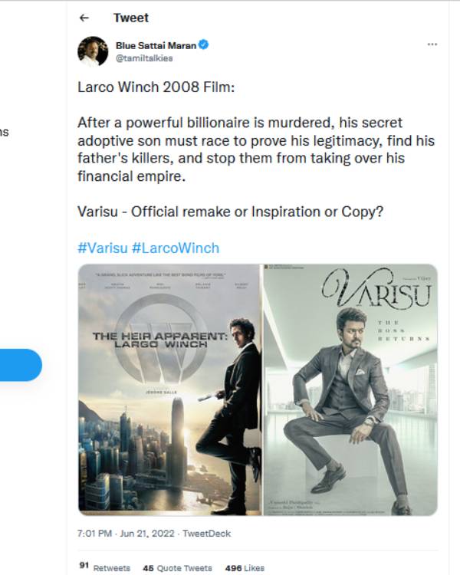
Task: Open the #LarcoWinch hashtag
Action: 176,248
